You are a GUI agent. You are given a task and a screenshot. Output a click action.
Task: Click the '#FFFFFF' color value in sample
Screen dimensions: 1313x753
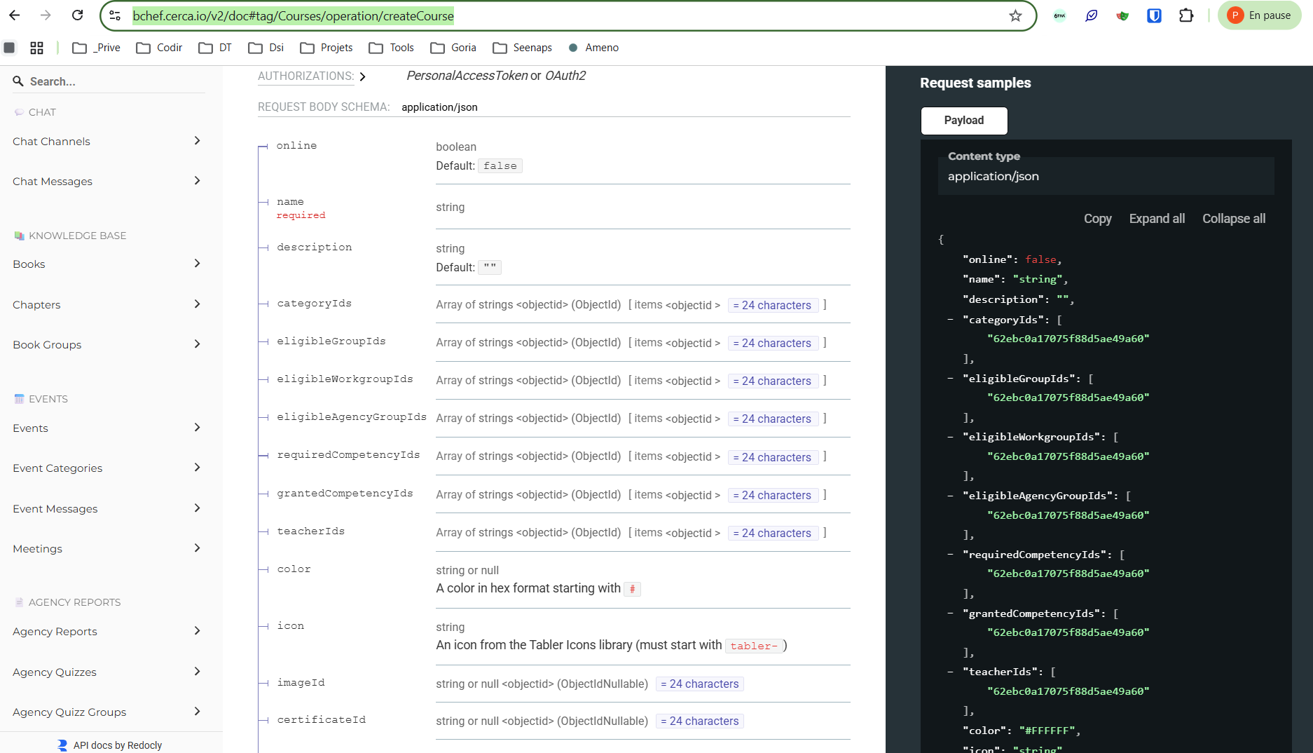click(1047, 731)
